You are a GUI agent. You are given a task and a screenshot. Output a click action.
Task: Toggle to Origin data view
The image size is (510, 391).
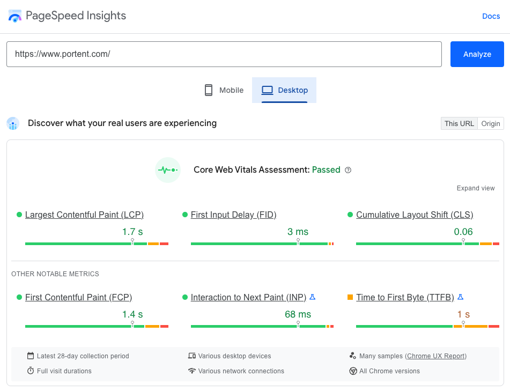[491, 123]
